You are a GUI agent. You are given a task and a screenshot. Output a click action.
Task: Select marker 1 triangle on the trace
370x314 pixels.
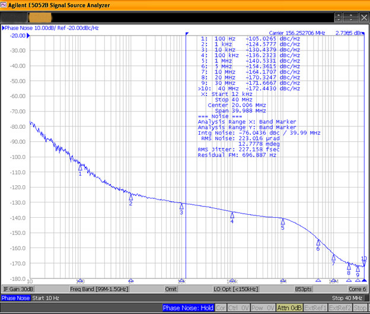[80, 167]
